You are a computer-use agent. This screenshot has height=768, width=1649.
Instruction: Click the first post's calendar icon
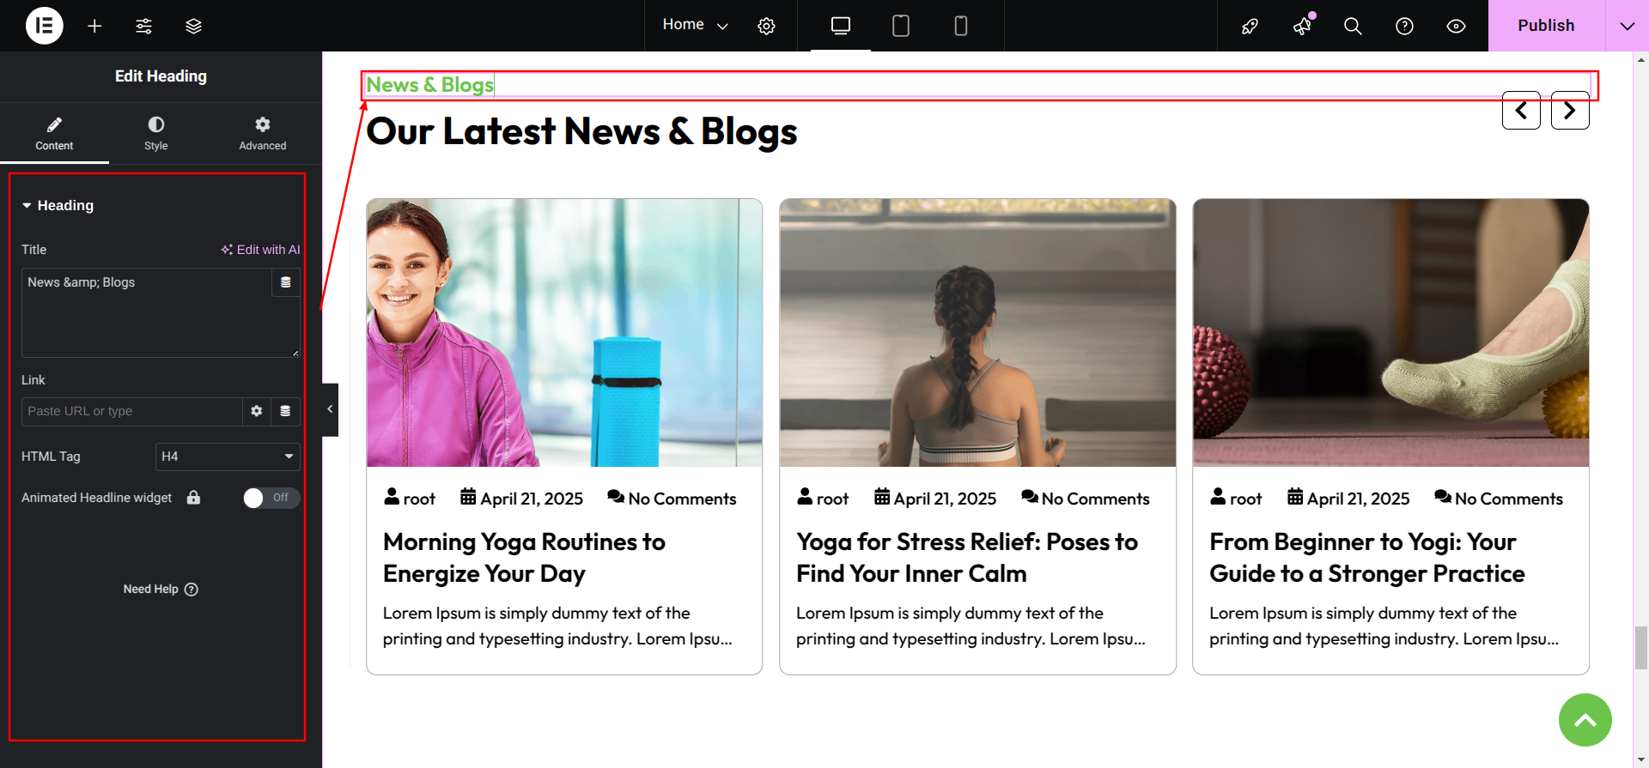[468, 497]
